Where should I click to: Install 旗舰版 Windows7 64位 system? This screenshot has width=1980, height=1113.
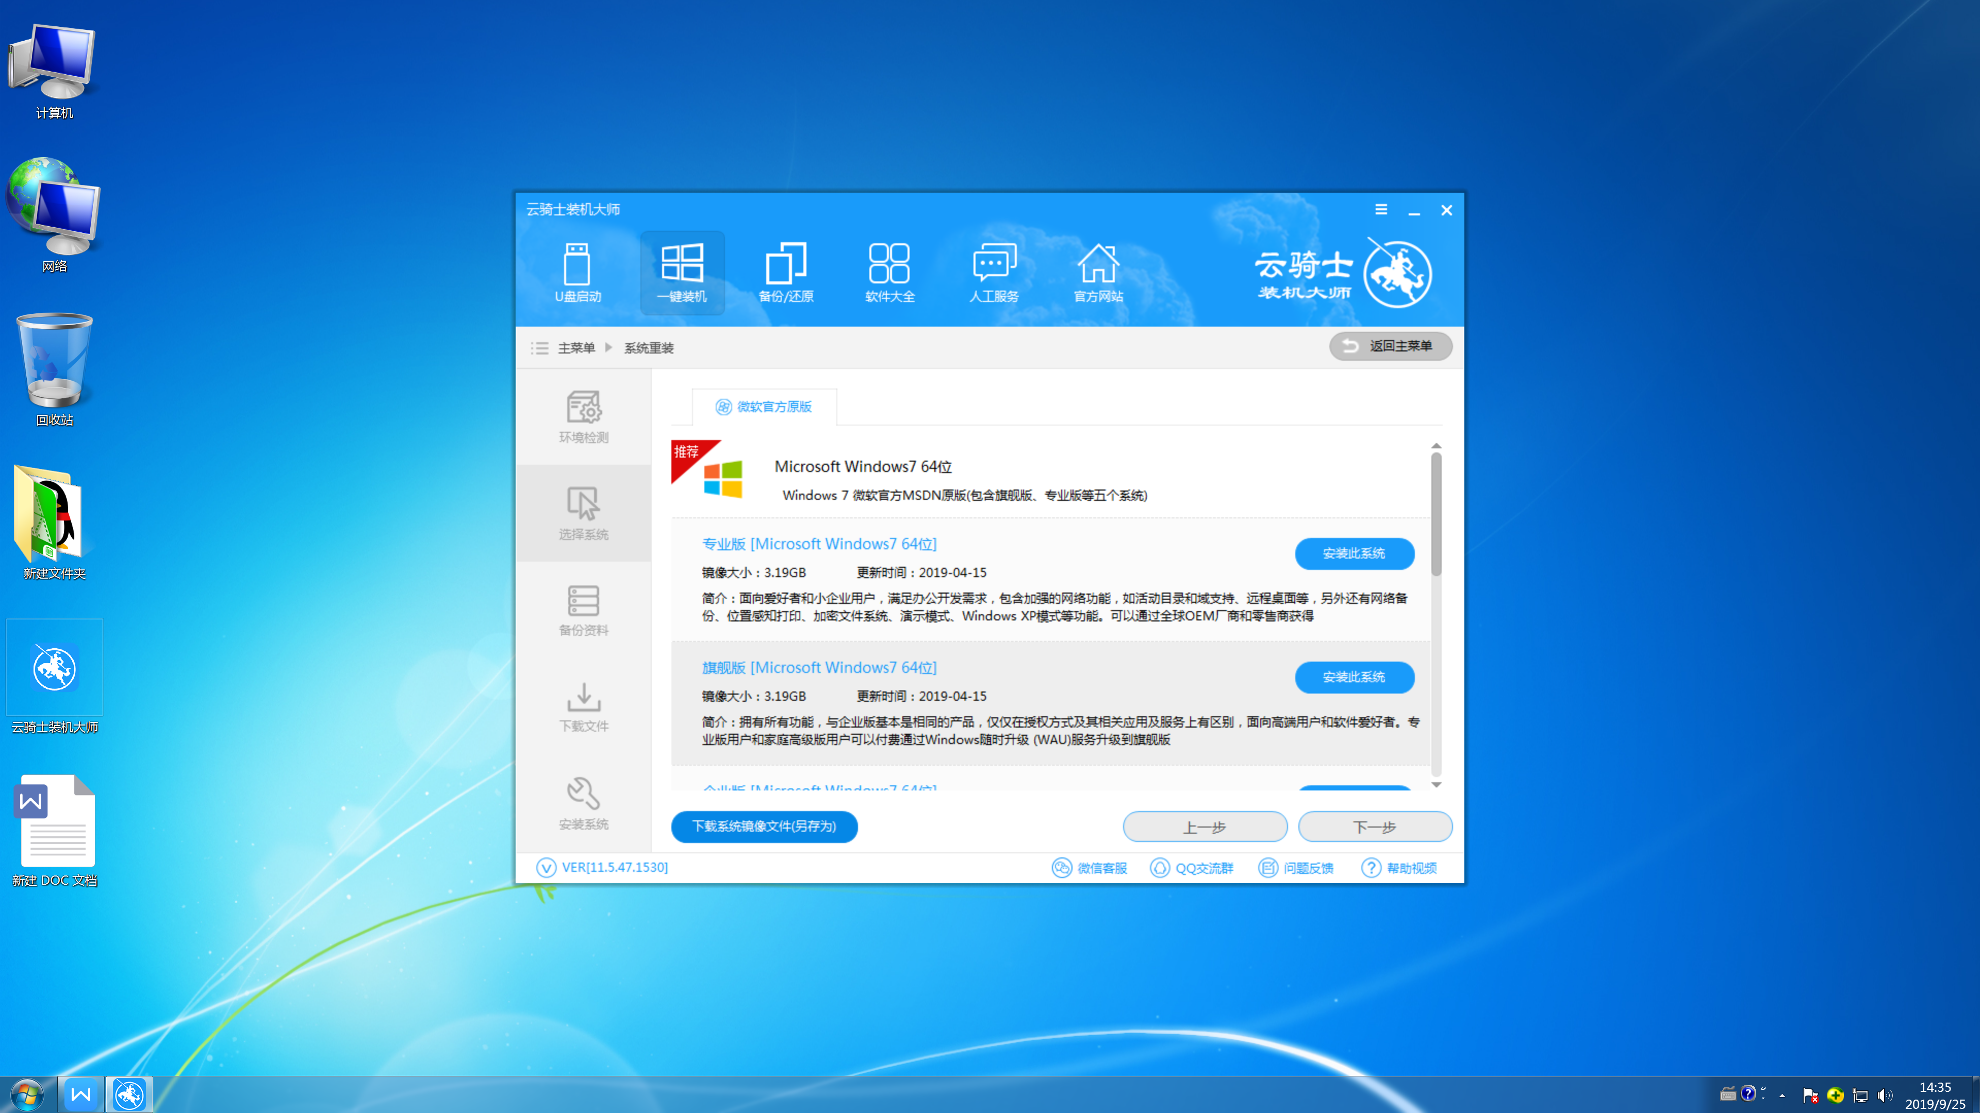click(x=1355, y=677)
